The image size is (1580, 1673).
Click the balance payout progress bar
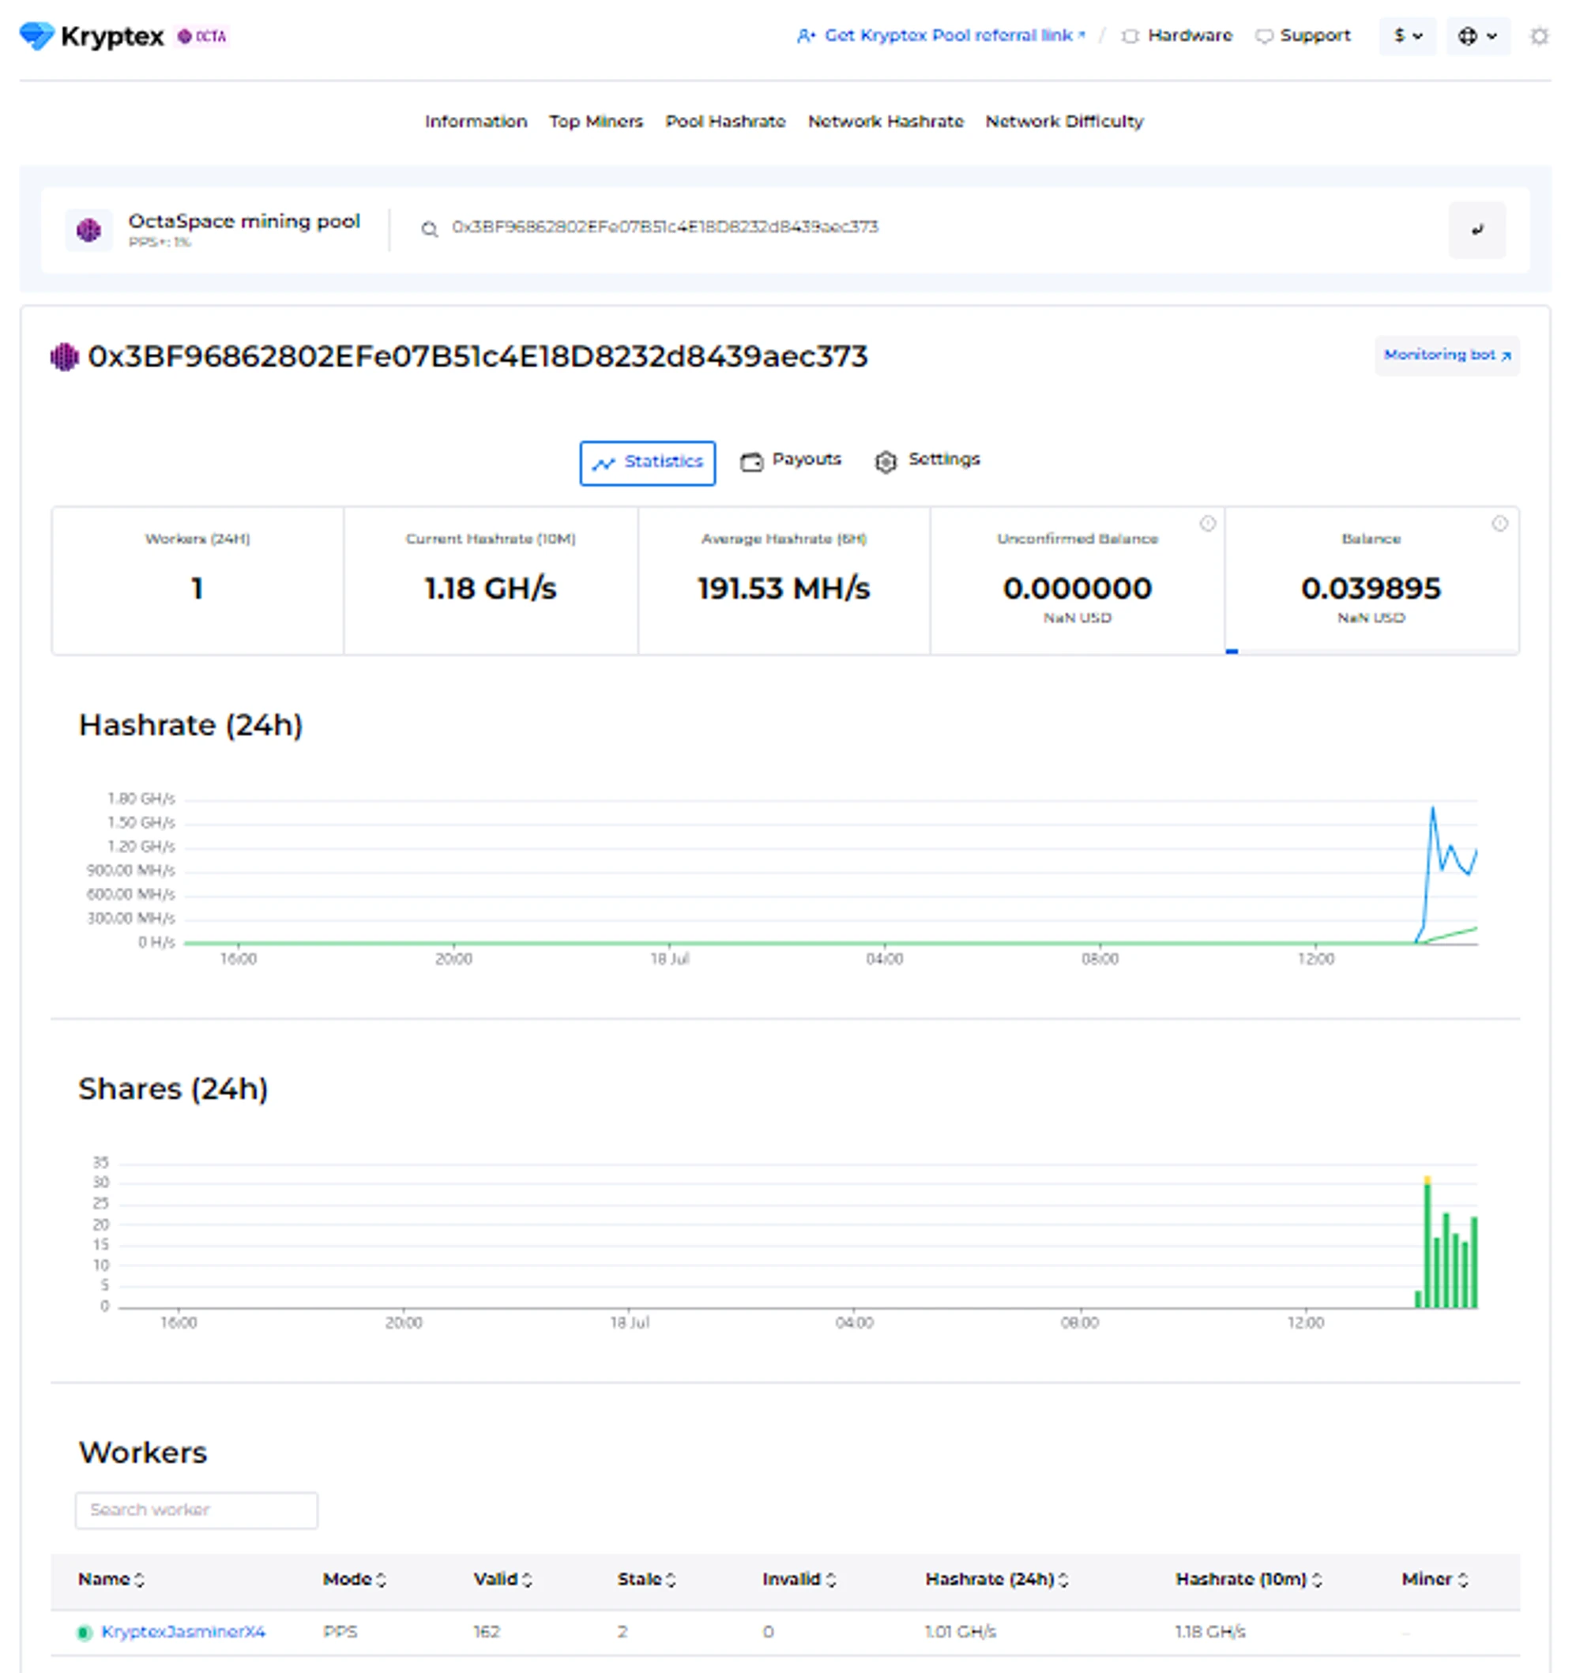(1371, 651)
